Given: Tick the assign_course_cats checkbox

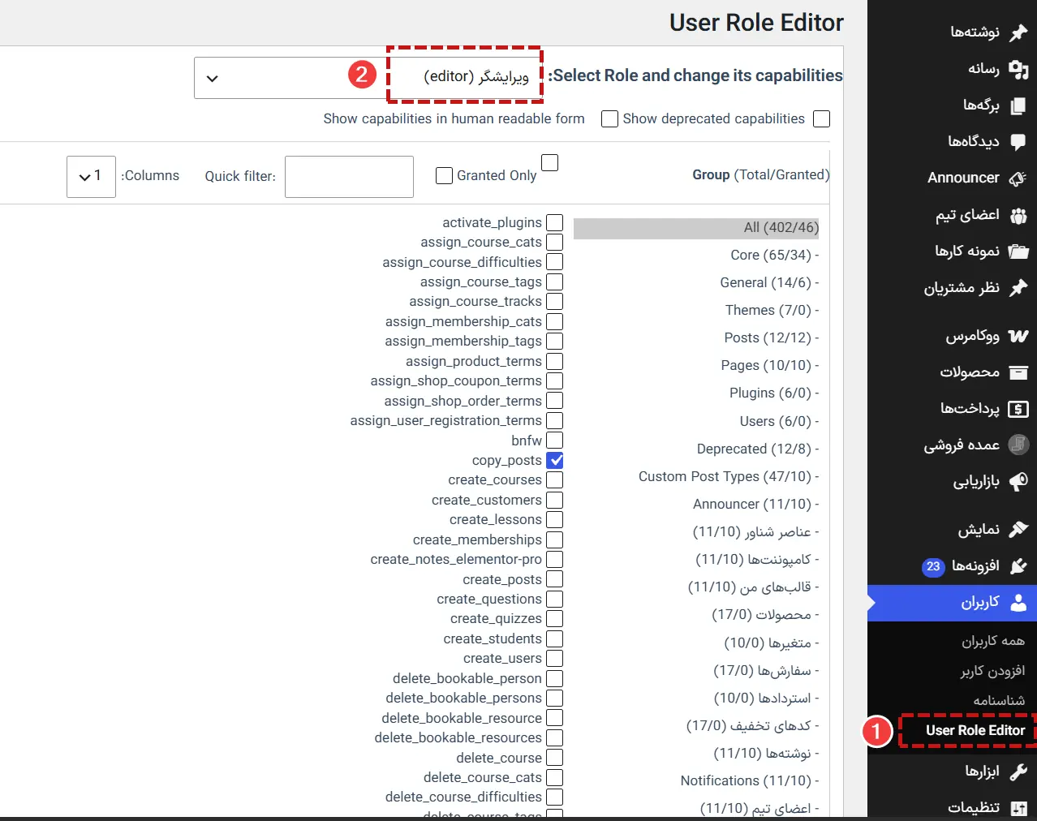Looking at the screenshot, I should pos(555,242).
